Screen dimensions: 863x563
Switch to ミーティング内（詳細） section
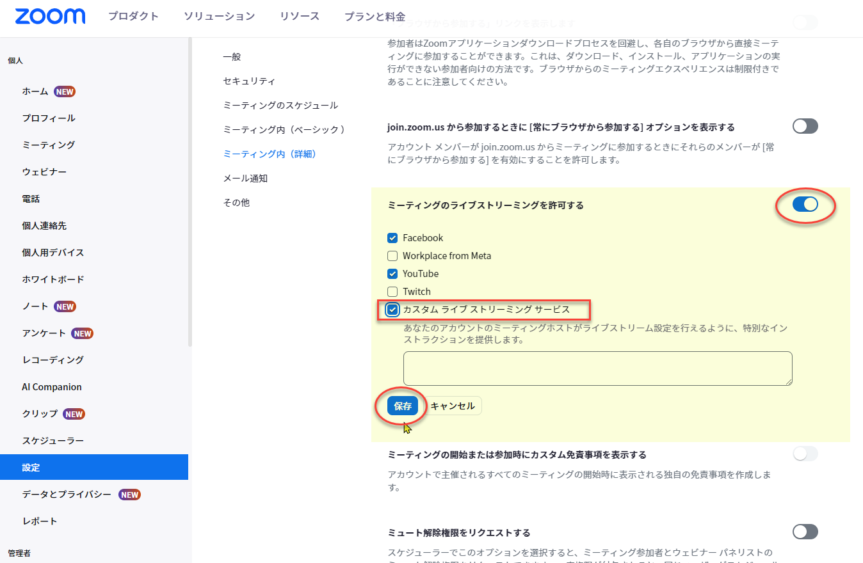coord(270,154)
